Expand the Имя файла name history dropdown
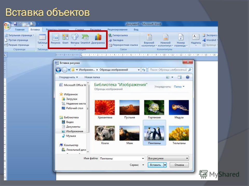 pyautogui.click(x=143, y=158)
